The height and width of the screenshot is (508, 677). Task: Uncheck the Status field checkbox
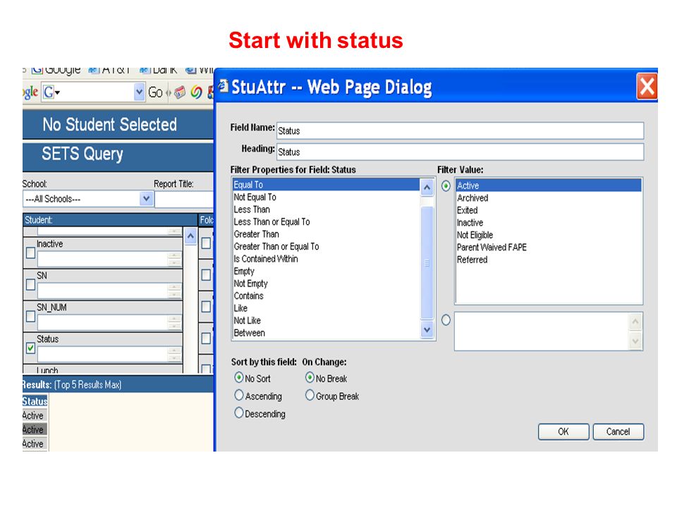click(30, 348)
